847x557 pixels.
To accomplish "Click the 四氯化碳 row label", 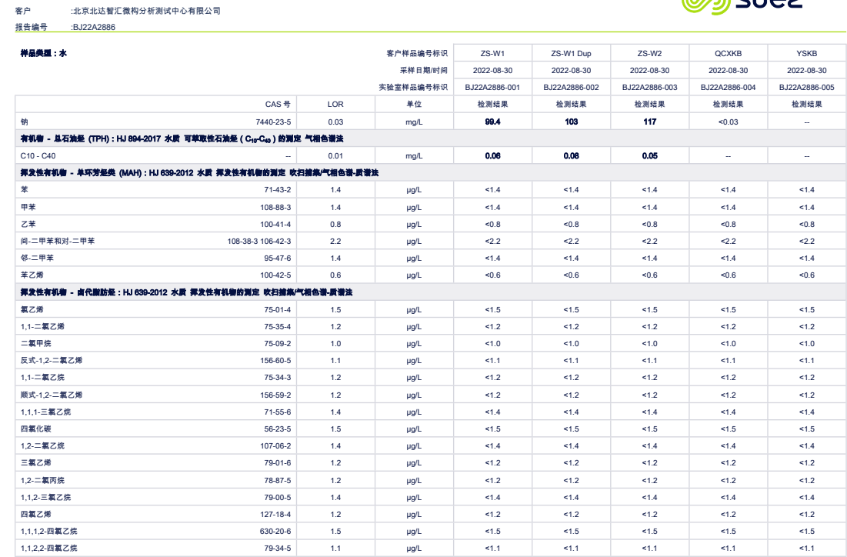I will pyautogui.click(x=35, y=429).
